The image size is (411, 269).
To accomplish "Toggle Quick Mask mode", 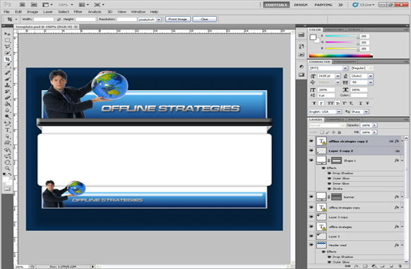I will 7,189.
